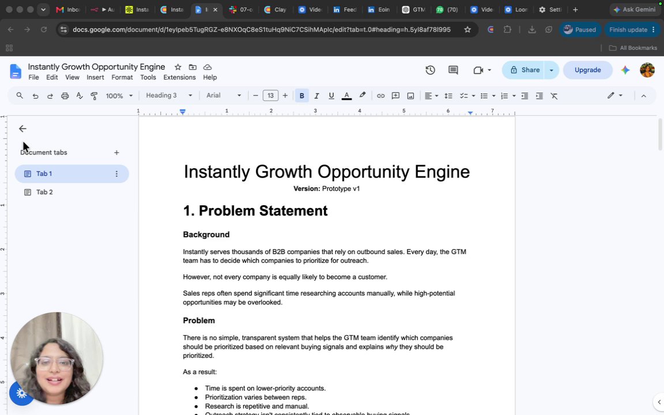Viewport: 664px width, 415px height.
Task: Open the View menu
Action: 72,77
